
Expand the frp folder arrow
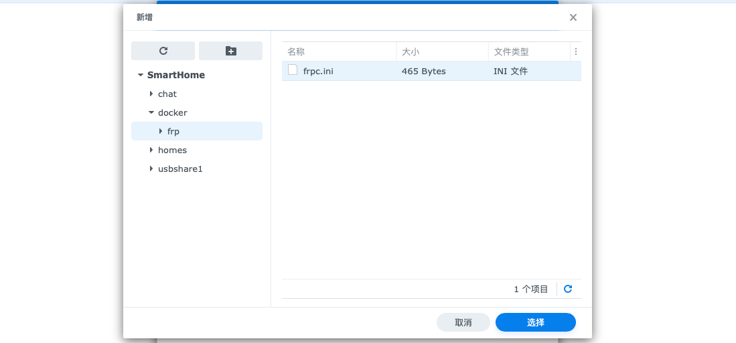point(161,131)
